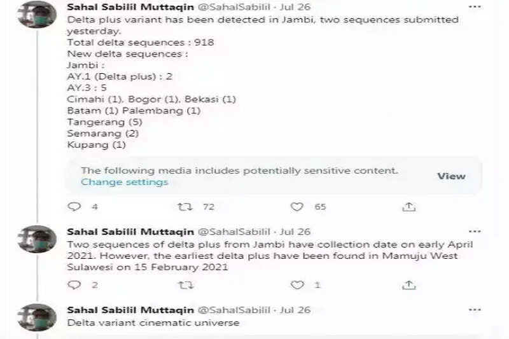The width and height of the screenshot is (509, 339).
Task: Open the Jul 26 timestamp of first tweet
Action: click(x=295, y=8)
